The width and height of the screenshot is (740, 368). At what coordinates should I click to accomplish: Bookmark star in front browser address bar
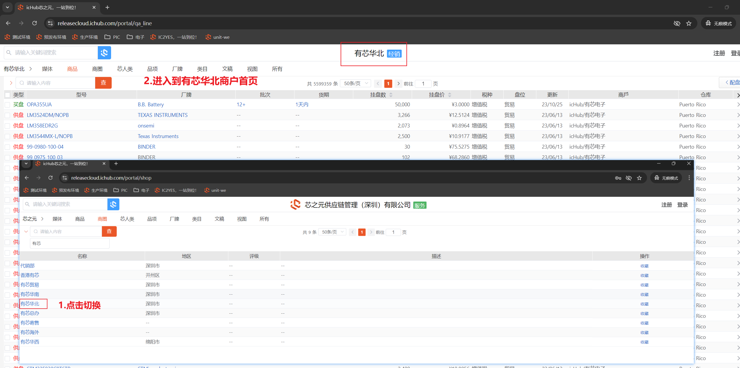pos(639,178)
